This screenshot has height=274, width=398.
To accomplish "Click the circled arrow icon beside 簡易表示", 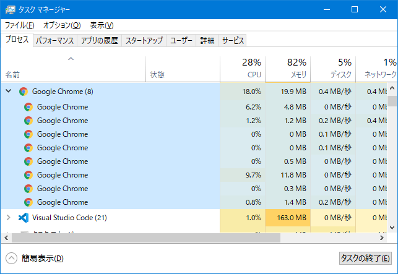I will pos(11,259).
